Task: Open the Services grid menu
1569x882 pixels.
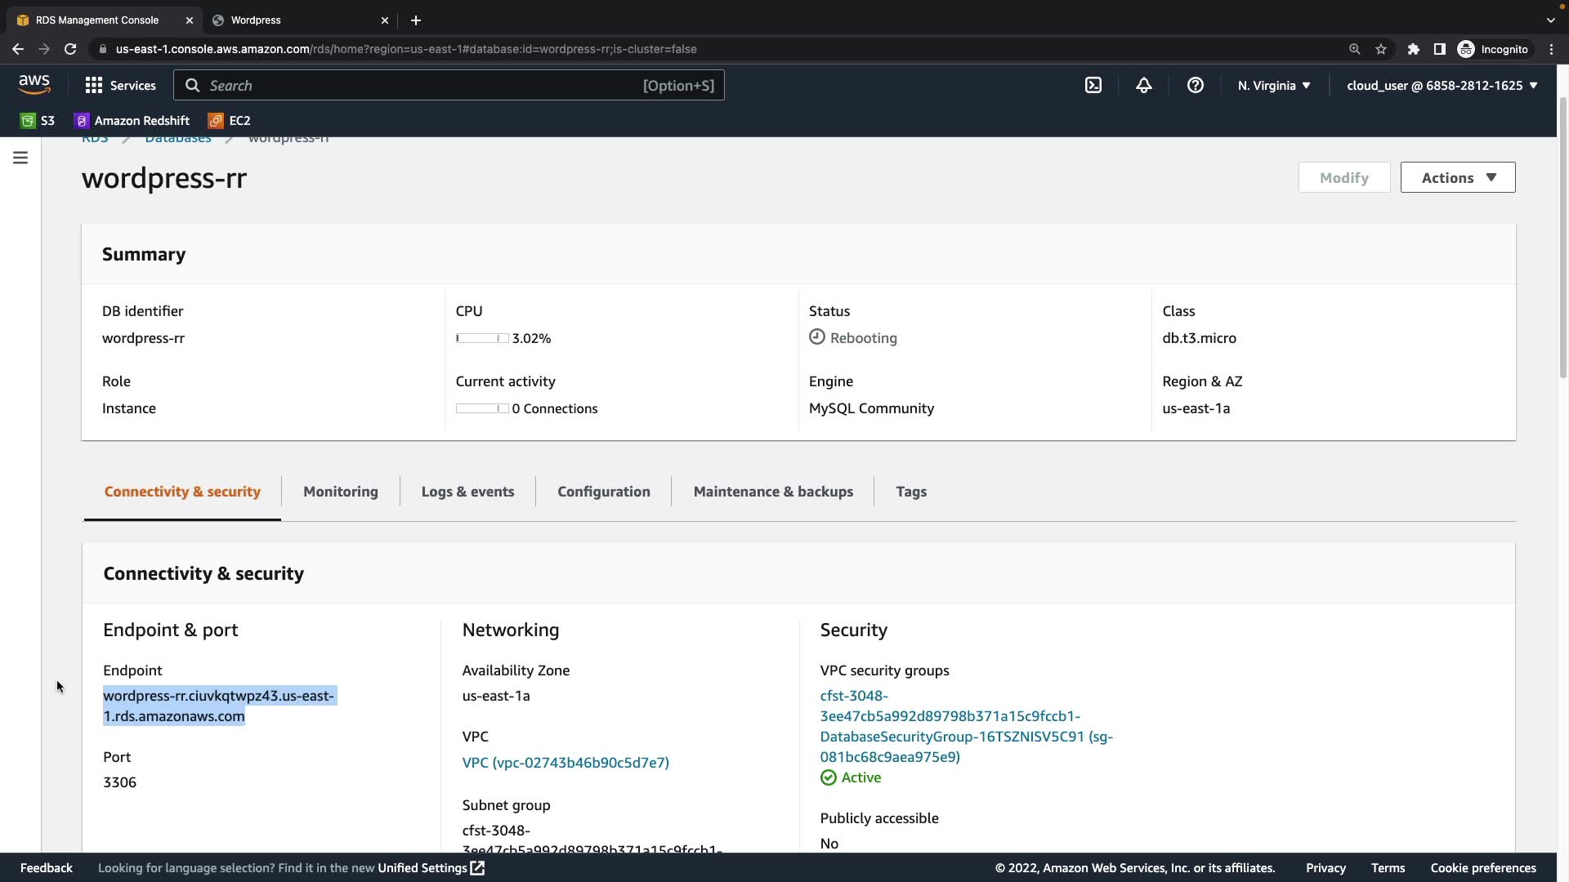Action: pos(120,85)
